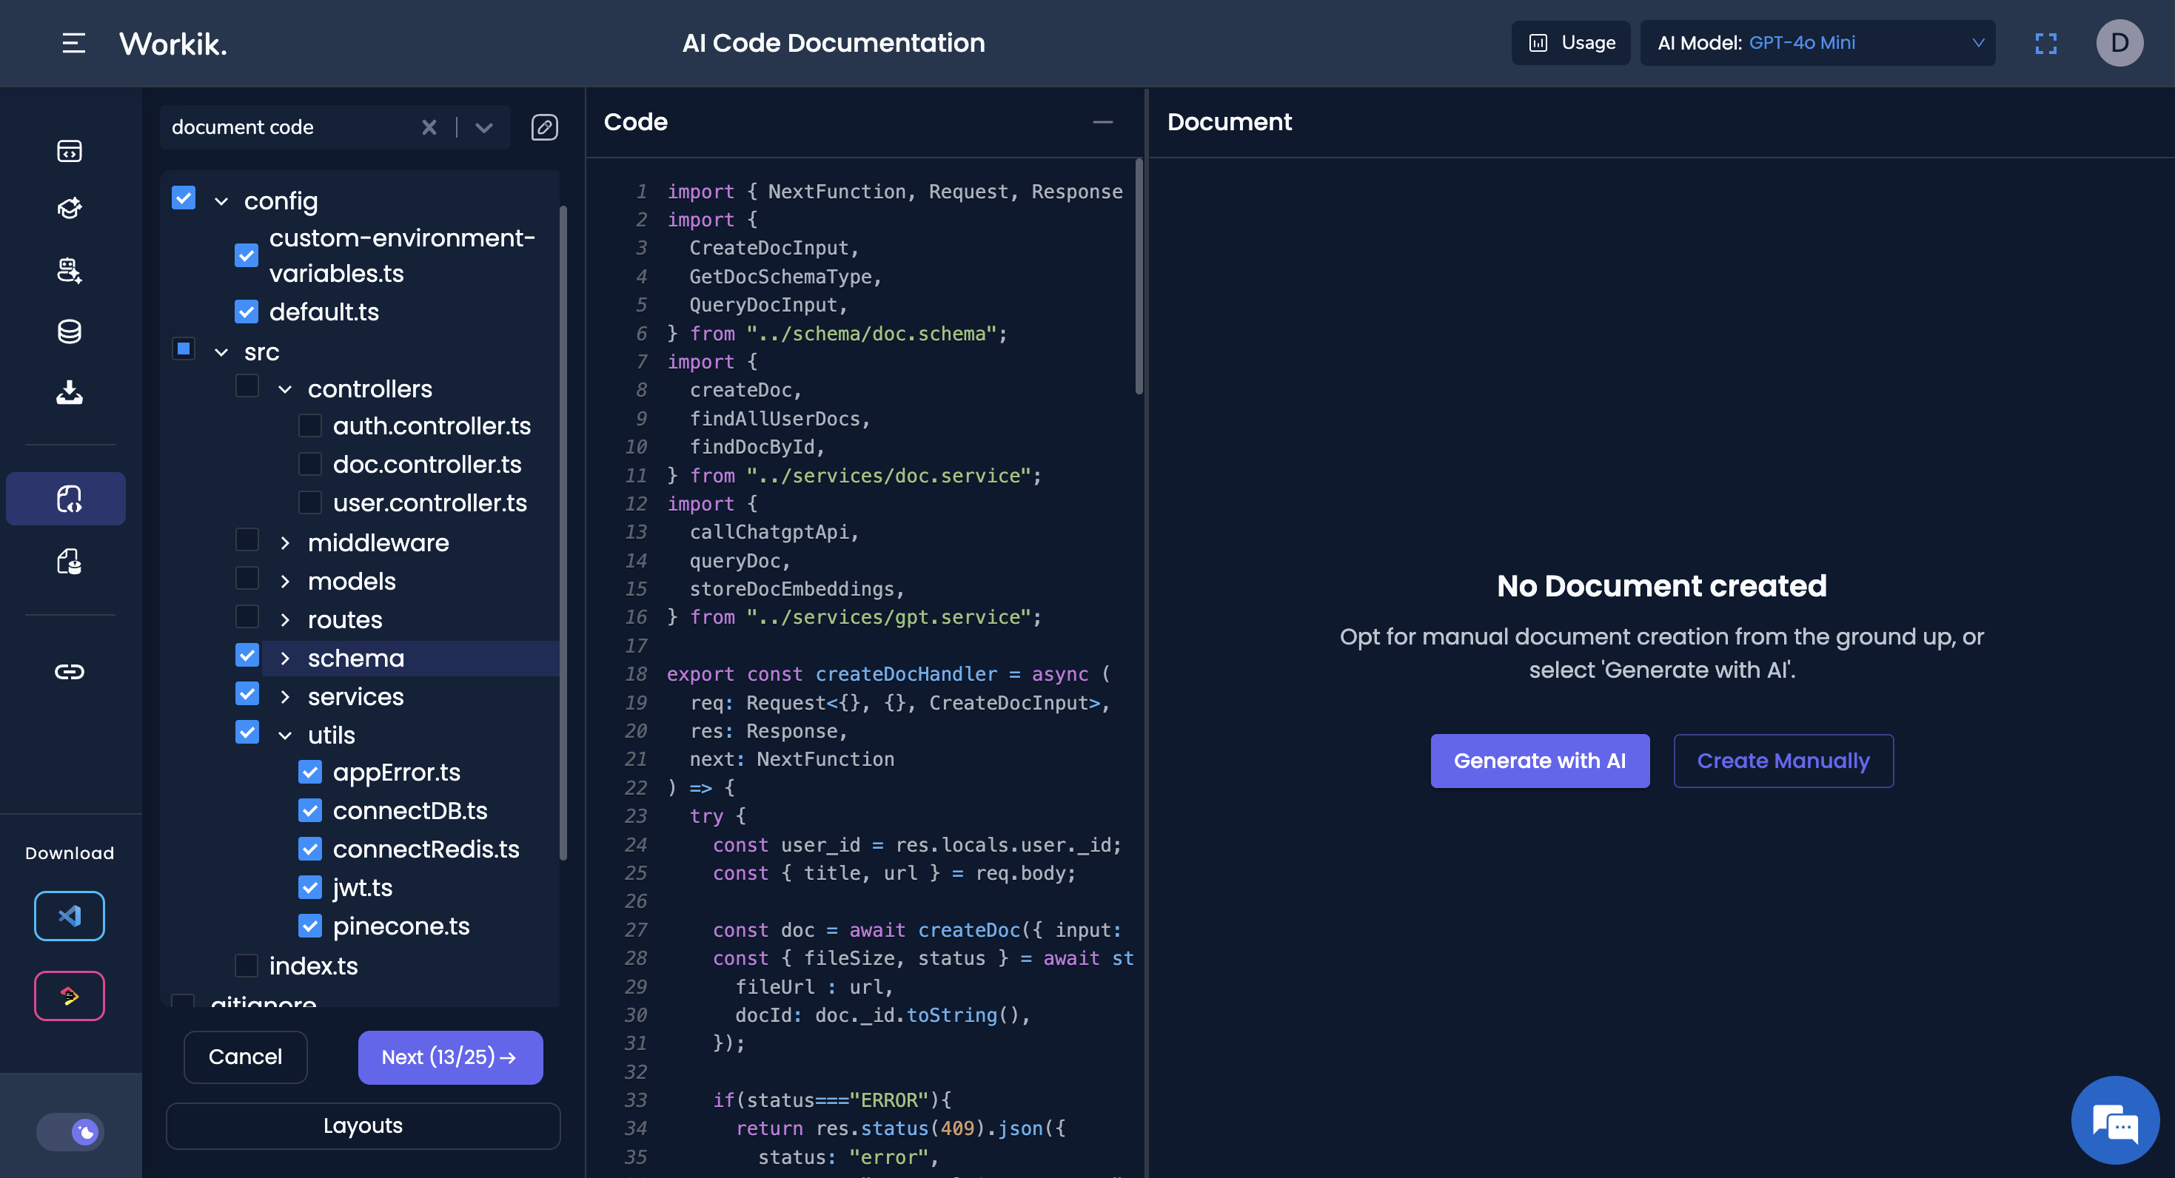Expand the schema folder

284,659
